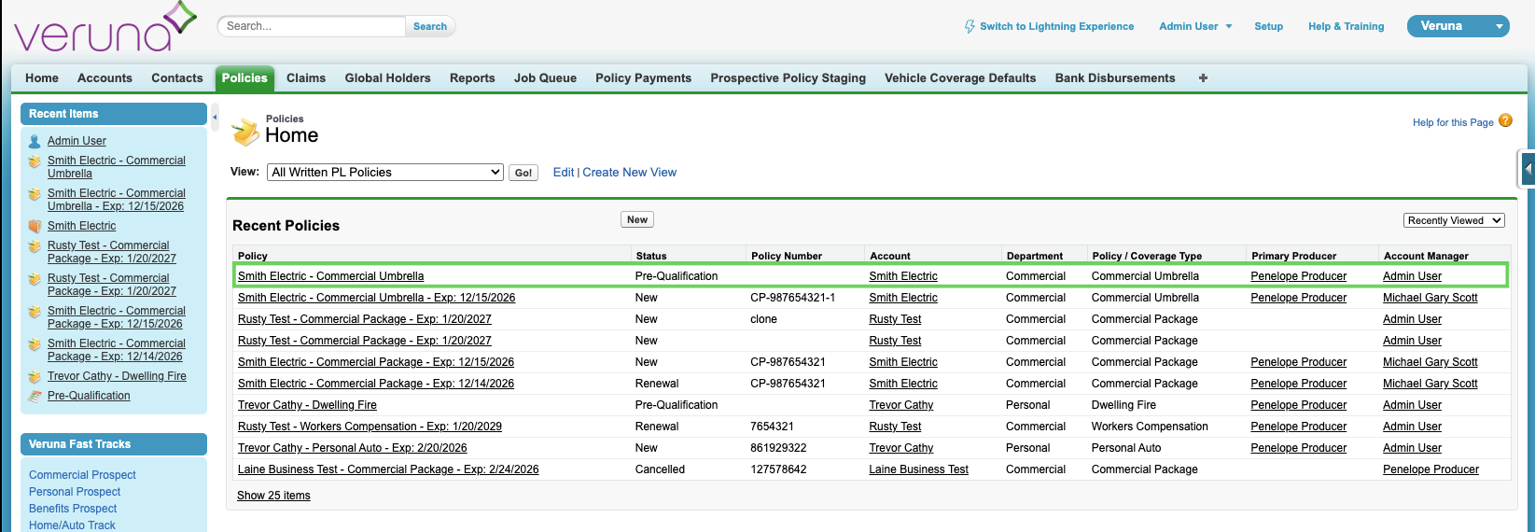Screen dimensions: 1535x532
Task: Open Laine Business Test - Commercial Package policy
Action: [388, 469]
